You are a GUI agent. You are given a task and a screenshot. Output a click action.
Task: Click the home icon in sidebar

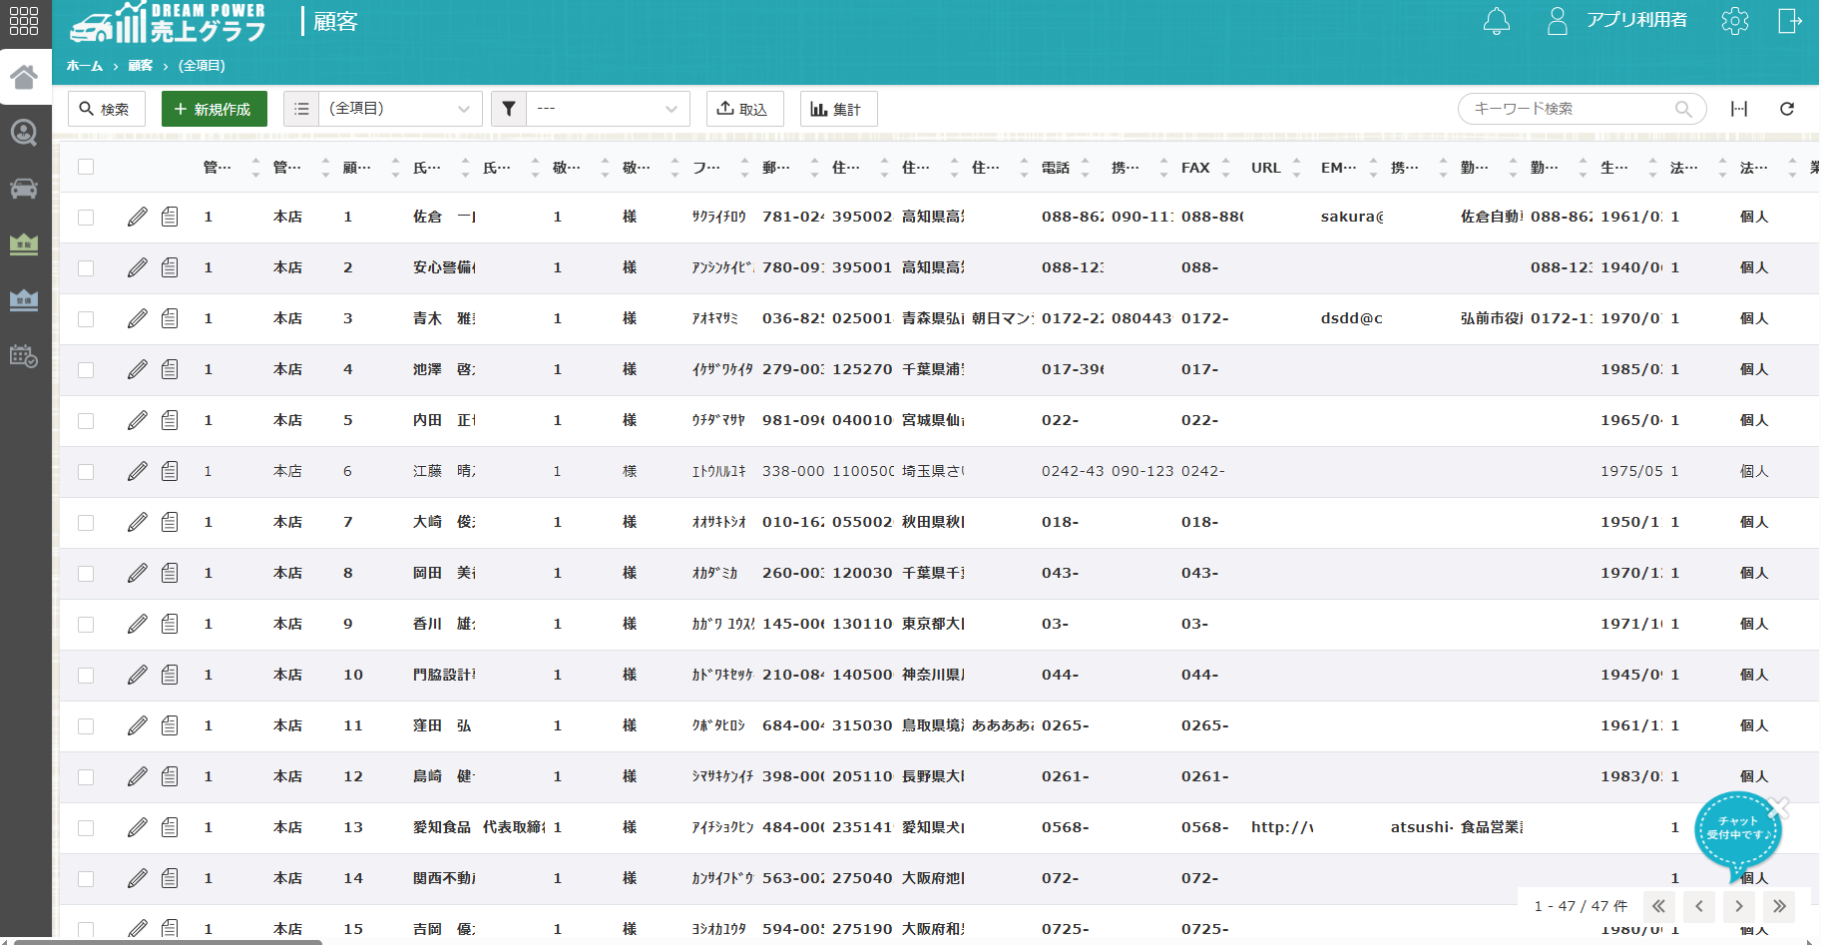[24, 77]
